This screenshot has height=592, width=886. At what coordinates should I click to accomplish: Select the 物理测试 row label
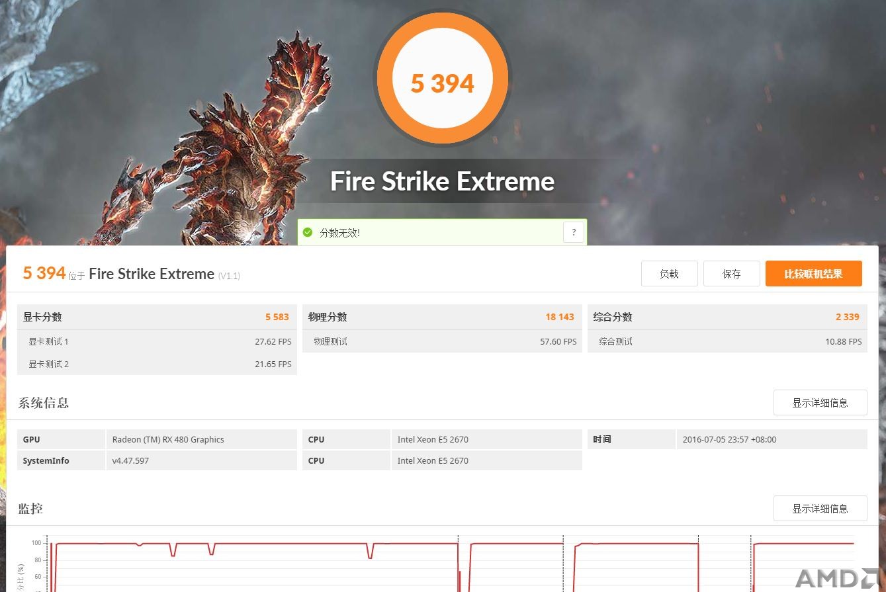click(x=330, y=341)
